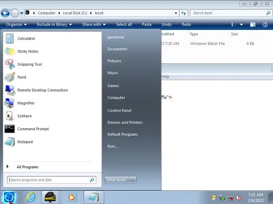Open Solitaire game
The width and height of the screenshot is (273, 204).
pyautogui.click(x=52, y=116)
